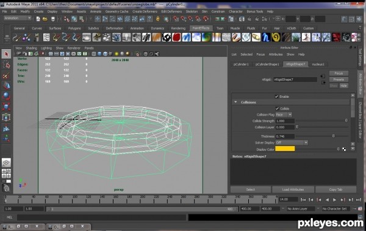The width and height of the screenshot is (366, 231).
Task: Click the Notes text area for nRigidShape7
Action: coord(293,172)
